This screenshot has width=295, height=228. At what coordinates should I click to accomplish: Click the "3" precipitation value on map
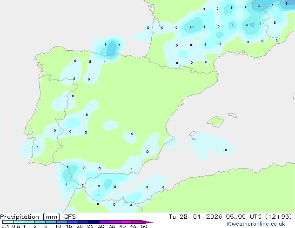click(x=259, y=6)
